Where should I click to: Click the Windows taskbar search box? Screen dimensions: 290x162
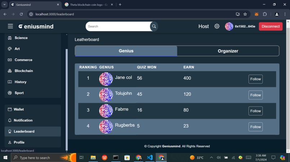(x=44, y=158)
